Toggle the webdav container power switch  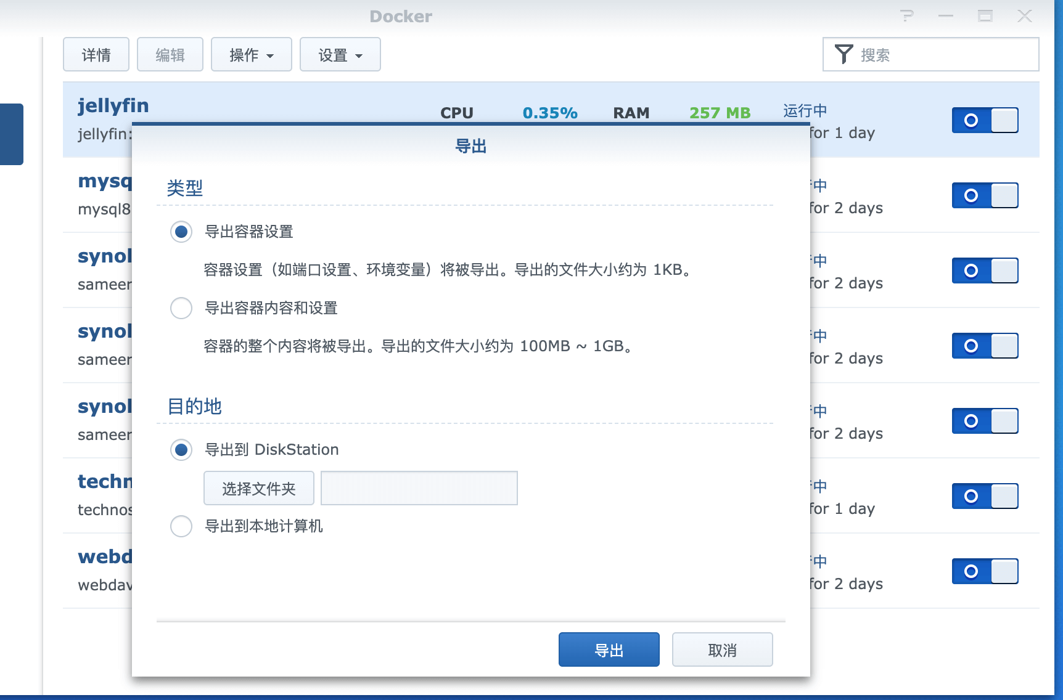[x=985, y=571]
